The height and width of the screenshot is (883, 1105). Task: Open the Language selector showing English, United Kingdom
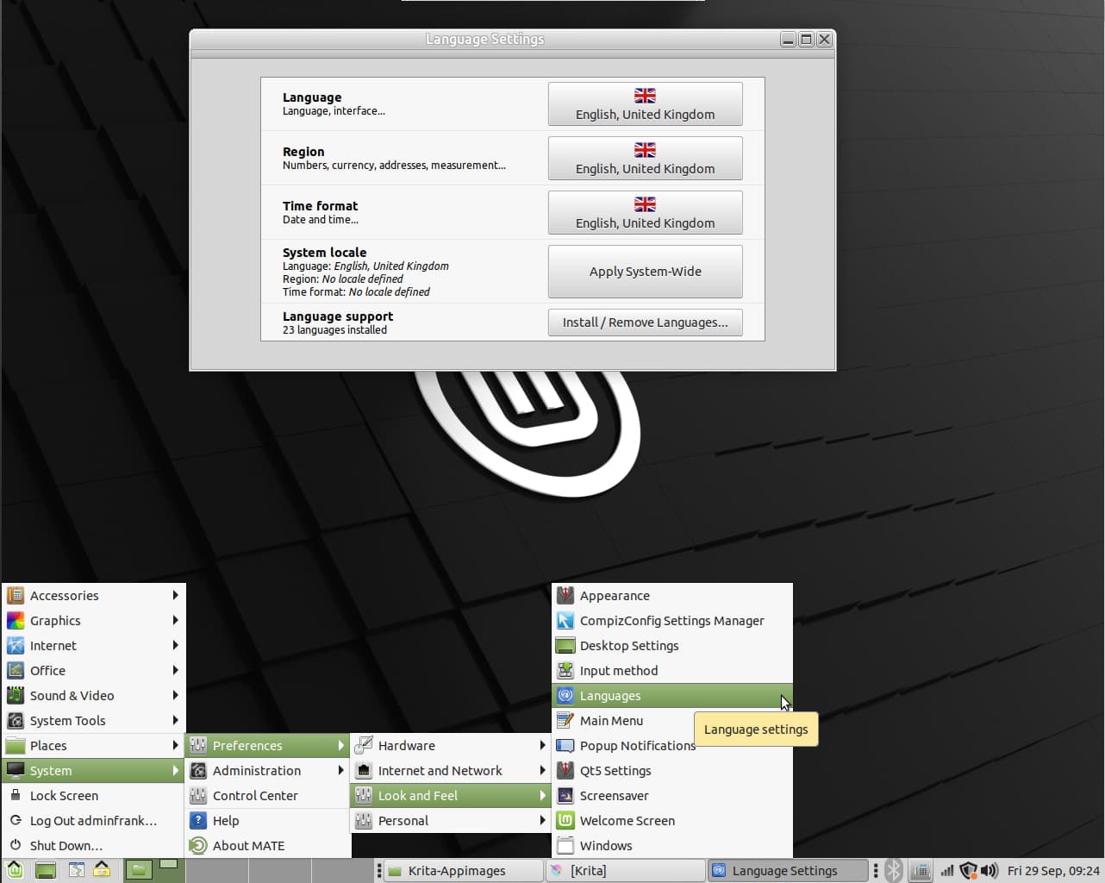(x=645, y=104)
